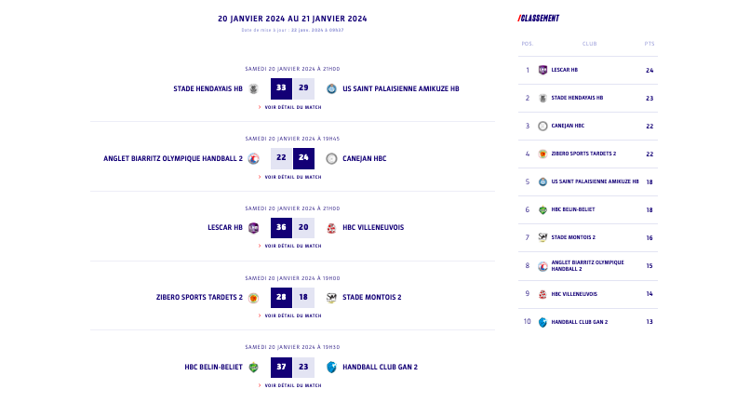
Task: Click the PTS column header in standings
Action: coord(649,44)
